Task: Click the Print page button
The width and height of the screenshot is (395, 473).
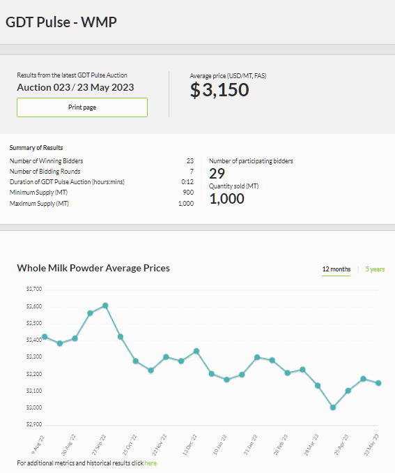Action: coord(82,107)
